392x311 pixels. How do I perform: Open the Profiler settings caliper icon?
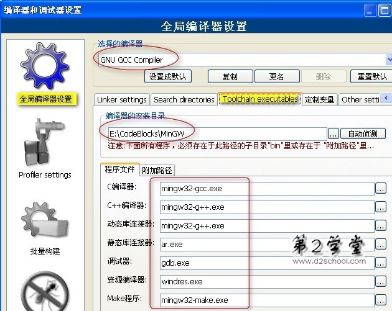pos(45,142)
